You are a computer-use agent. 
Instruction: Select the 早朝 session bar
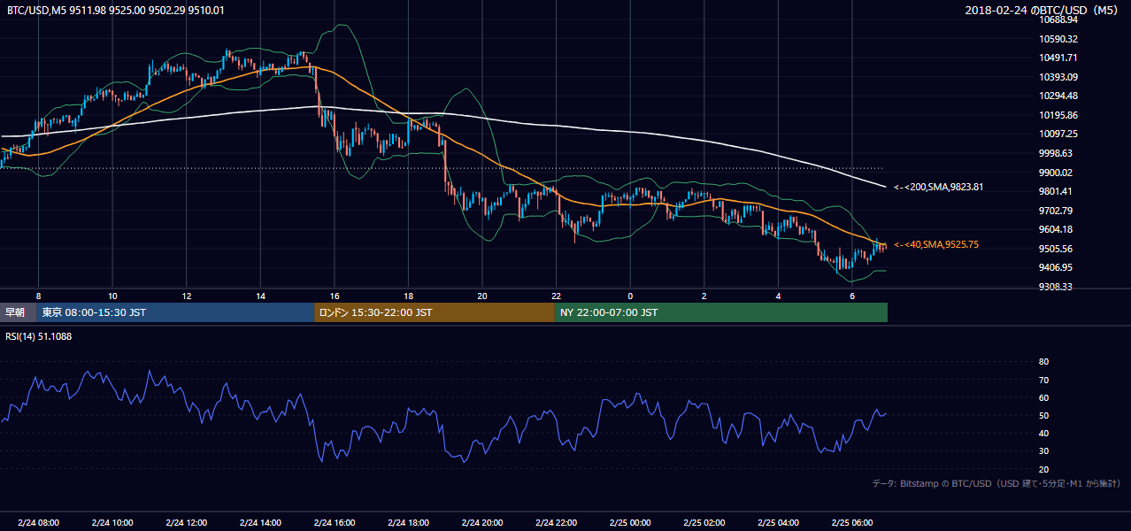pyautogui.click(x=19, y=312)
